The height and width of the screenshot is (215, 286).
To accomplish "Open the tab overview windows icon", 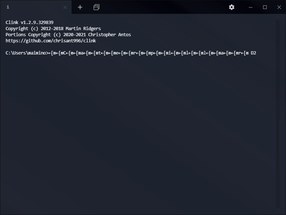I will tap(97, 7).
